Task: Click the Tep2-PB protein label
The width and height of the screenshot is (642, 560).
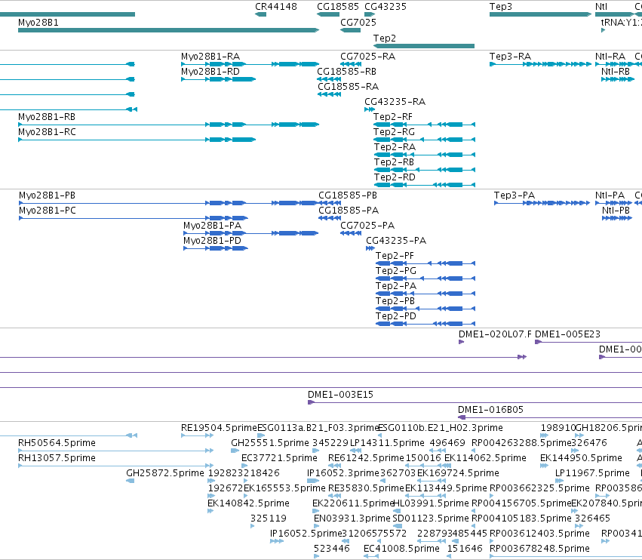Action: pos(395,300)
